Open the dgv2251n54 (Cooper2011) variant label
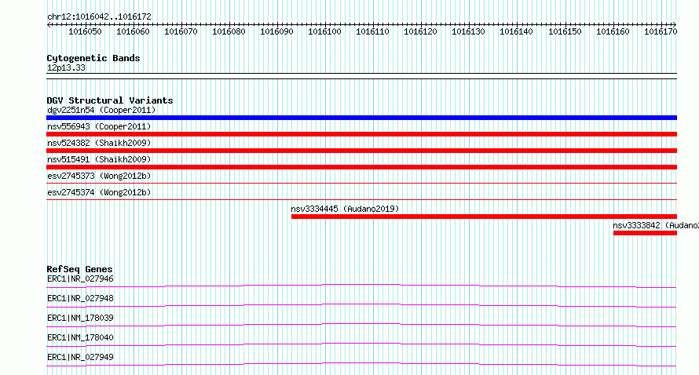Viewport: 699px width, 375px height. click(101, 110)
